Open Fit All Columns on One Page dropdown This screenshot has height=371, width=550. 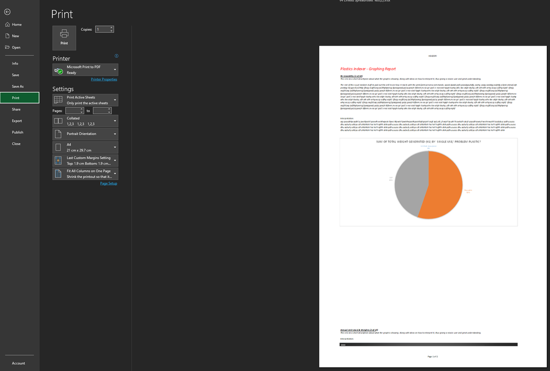point(85,174)
